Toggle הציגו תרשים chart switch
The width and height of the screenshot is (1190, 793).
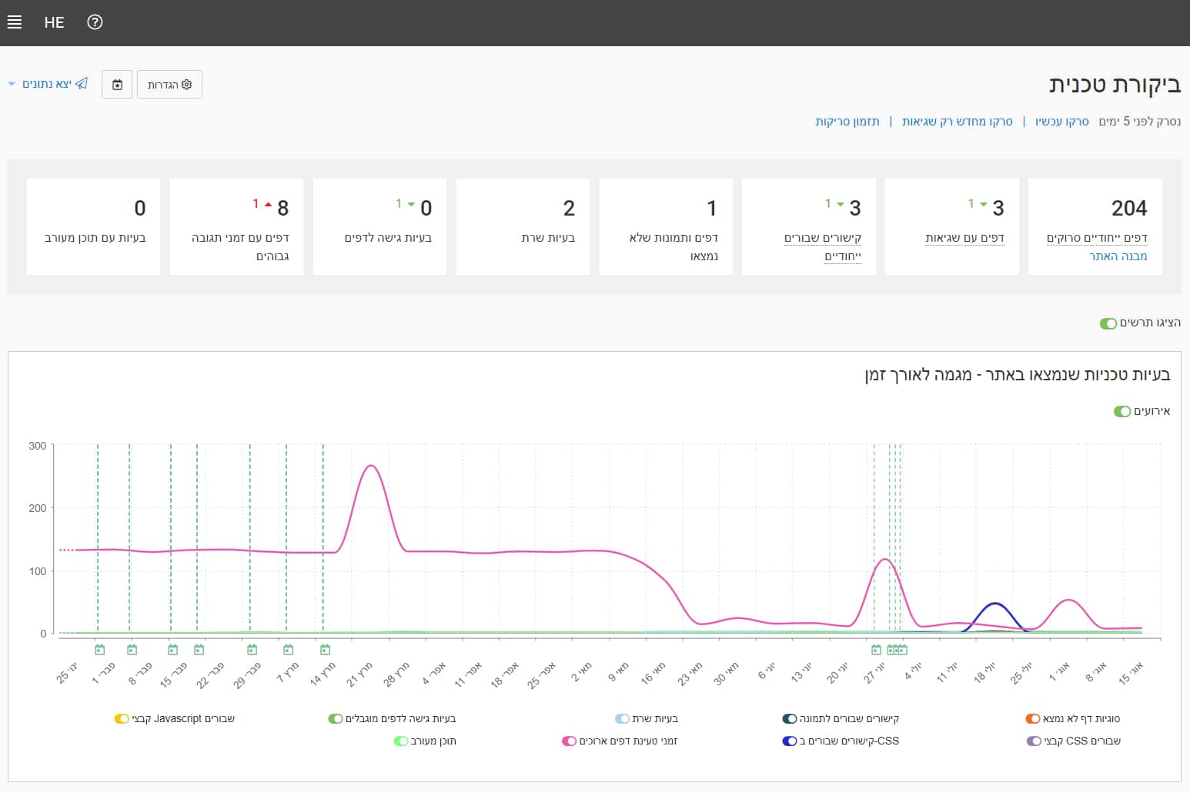click(1108, 323)
